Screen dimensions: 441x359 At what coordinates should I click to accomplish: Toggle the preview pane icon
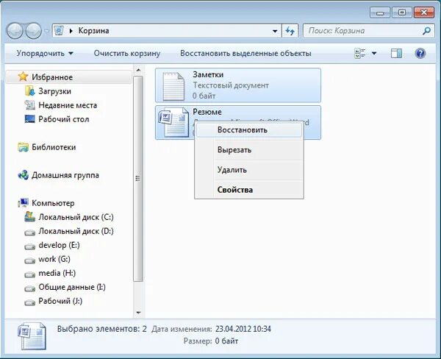pos(396,53)
